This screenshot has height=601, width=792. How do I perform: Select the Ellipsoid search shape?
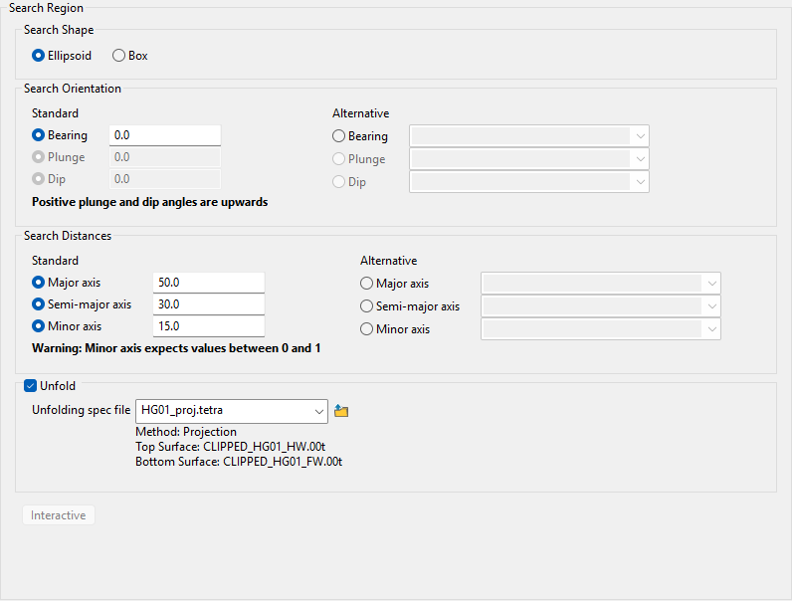39,56
